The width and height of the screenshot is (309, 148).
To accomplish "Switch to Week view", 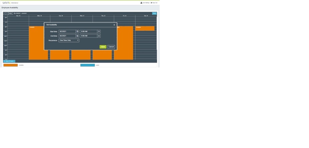I will [154, 13].
